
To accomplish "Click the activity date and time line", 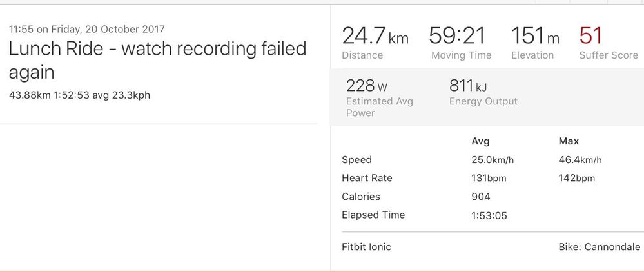I will (x=86, y=29).
